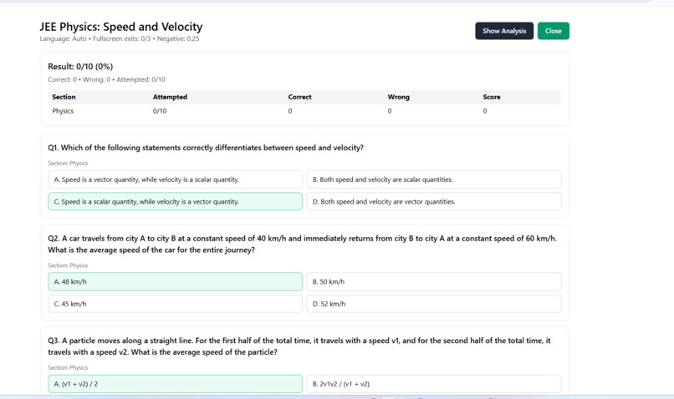The height and width of the screenshot is (399, 674).
Task: Click the Section column header
Action: (x=64, y=97)
